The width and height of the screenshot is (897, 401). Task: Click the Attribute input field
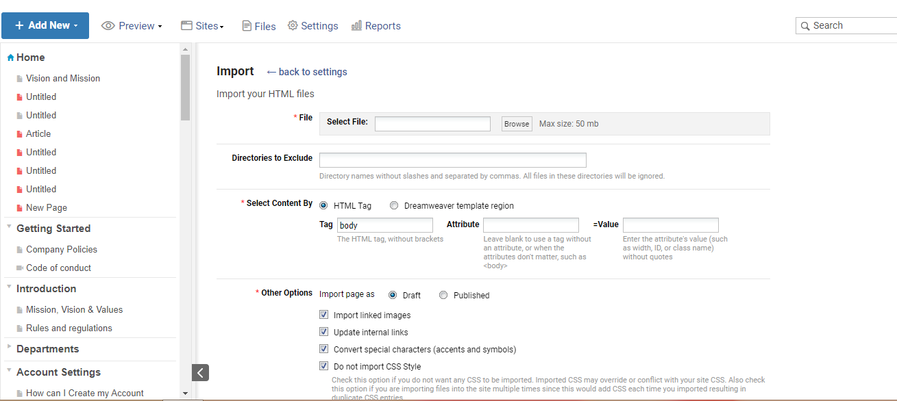tap(531, 225)
